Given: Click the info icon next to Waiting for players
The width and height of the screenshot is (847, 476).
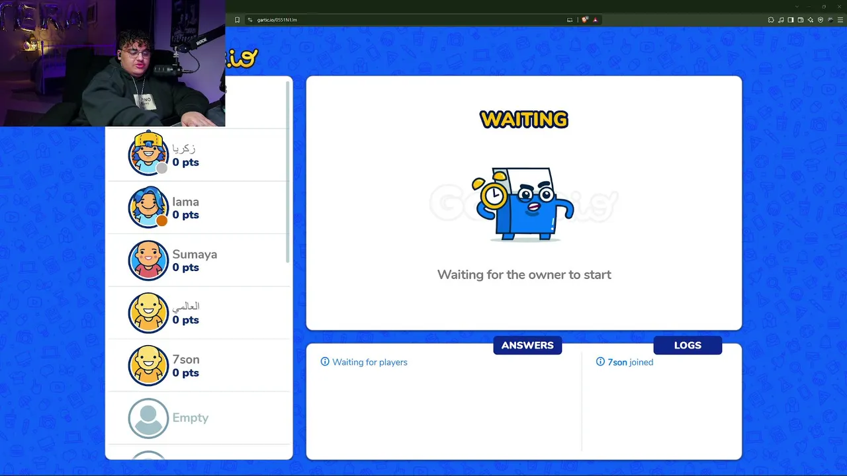Looking at the screenshot, I should pos(325,362).
